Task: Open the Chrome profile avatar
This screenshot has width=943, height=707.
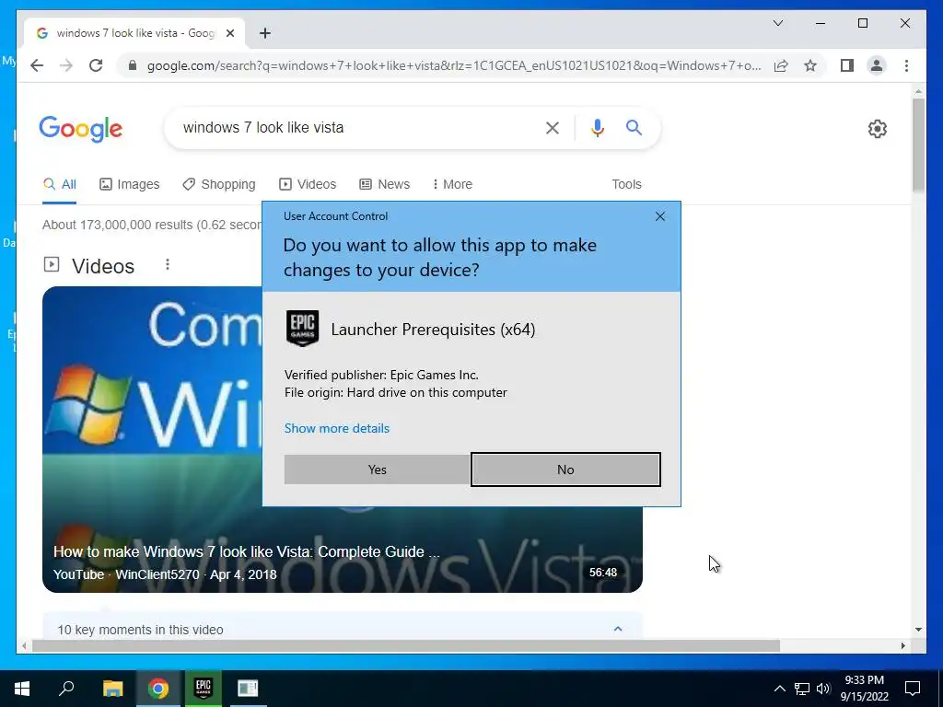Action: [877, 65]
